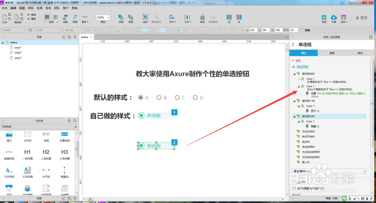This screenshot has width=376, height=203.
Task: Select the Image widget in library
Action: point(9,136)
